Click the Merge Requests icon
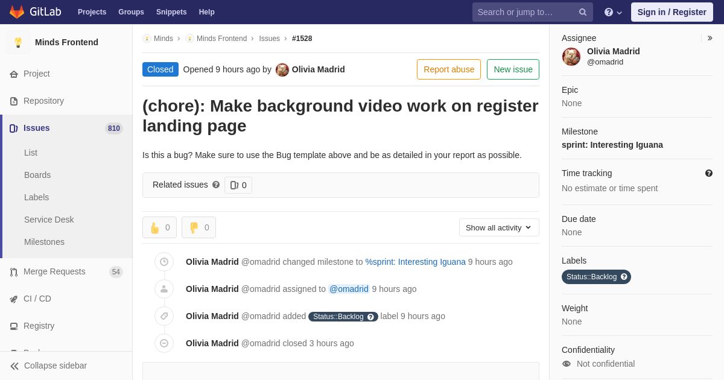 click(x=14, y=272)
